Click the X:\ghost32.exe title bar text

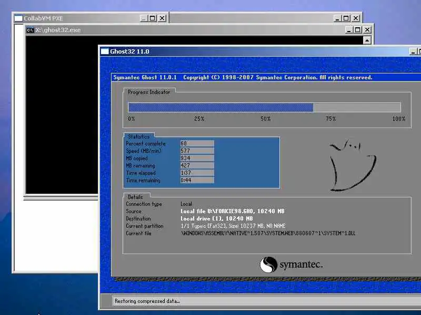58,30
